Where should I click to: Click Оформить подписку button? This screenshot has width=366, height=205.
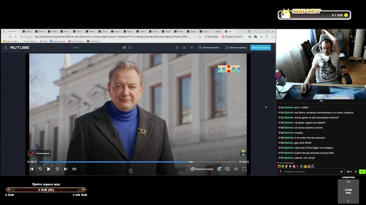point(236,48)
